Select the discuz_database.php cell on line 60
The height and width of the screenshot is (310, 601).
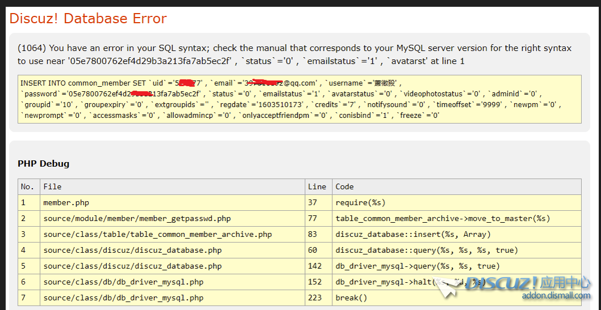pyautogui.click(x=173, y=250)
